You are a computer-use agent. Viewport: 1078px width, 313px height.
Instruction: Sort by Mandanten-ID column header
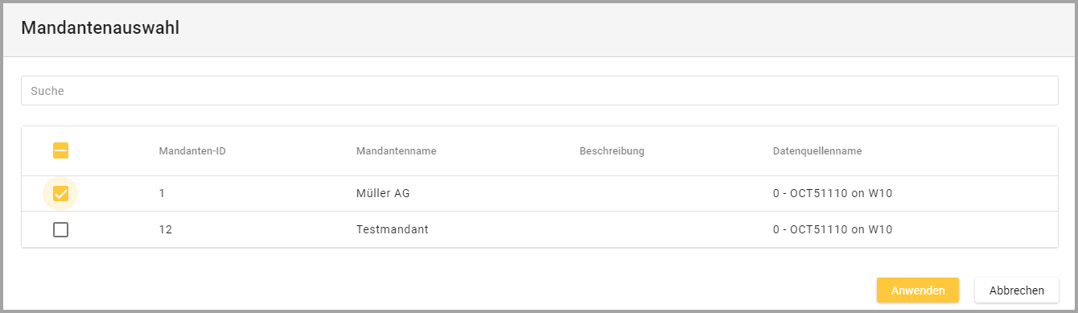click(191, 151)
